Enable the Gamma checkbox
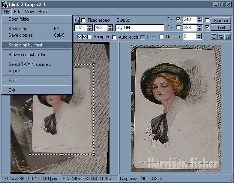 click(x=162, y=37)
